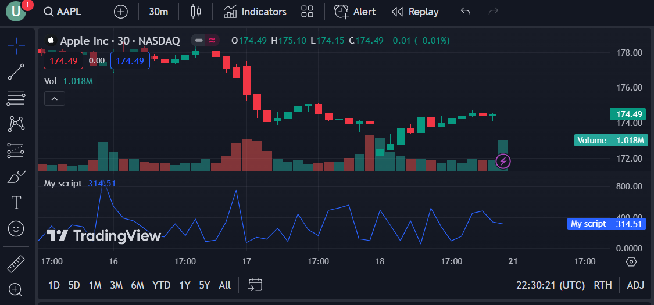This screenshot has width=654, height=305.
Task: Open the 30m interval dropdown
Action: [x=159, y=12]
